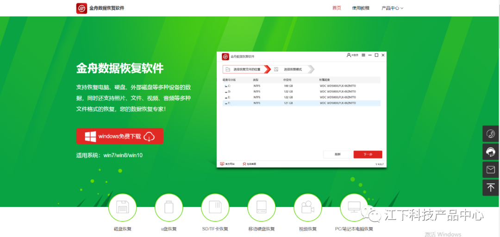The width and height of the screenshot is (500, 237).
Task: Select the 视频恢复 camera icon
Action: click(307, 207)
